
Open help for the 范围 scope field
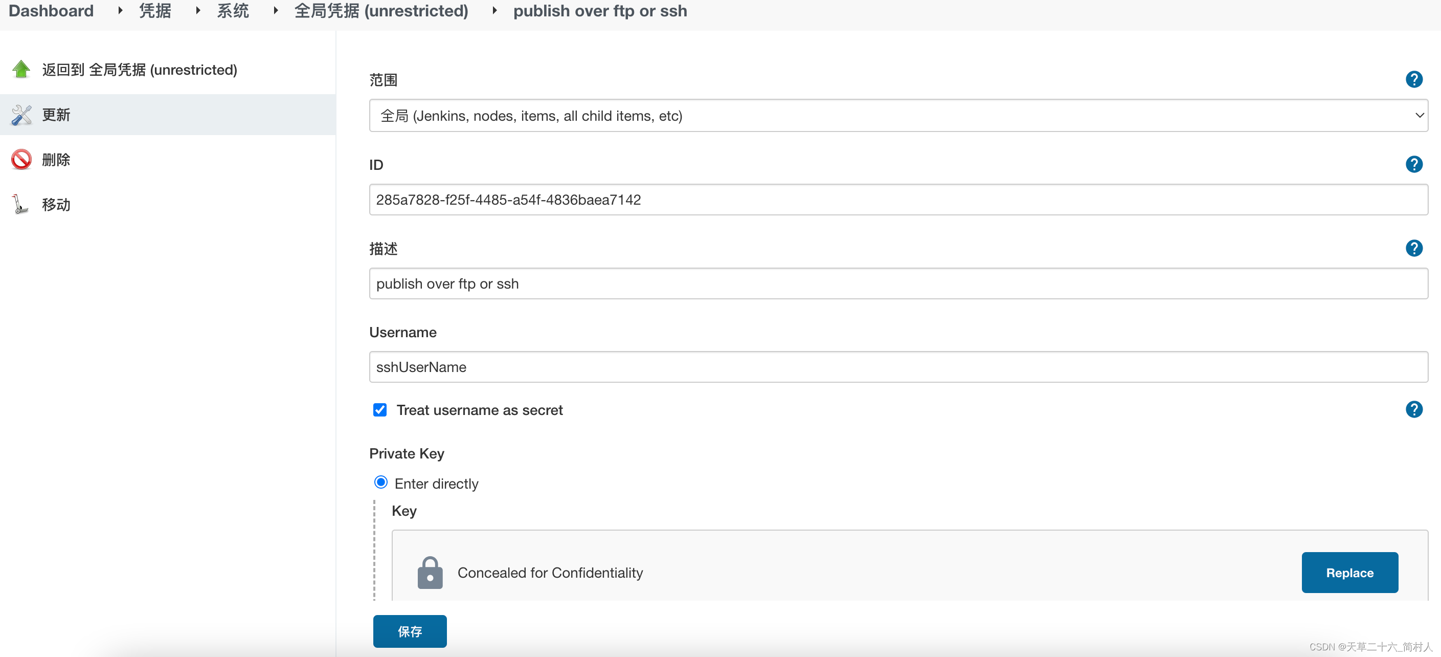[1413, 79]
